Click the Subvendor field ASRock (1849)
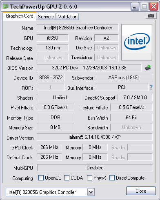This screenshot has width=160, height=200. click(x=123, y=78)
